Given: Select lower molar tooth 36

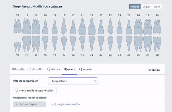Looking at the screenshot, I should (138, 44).
